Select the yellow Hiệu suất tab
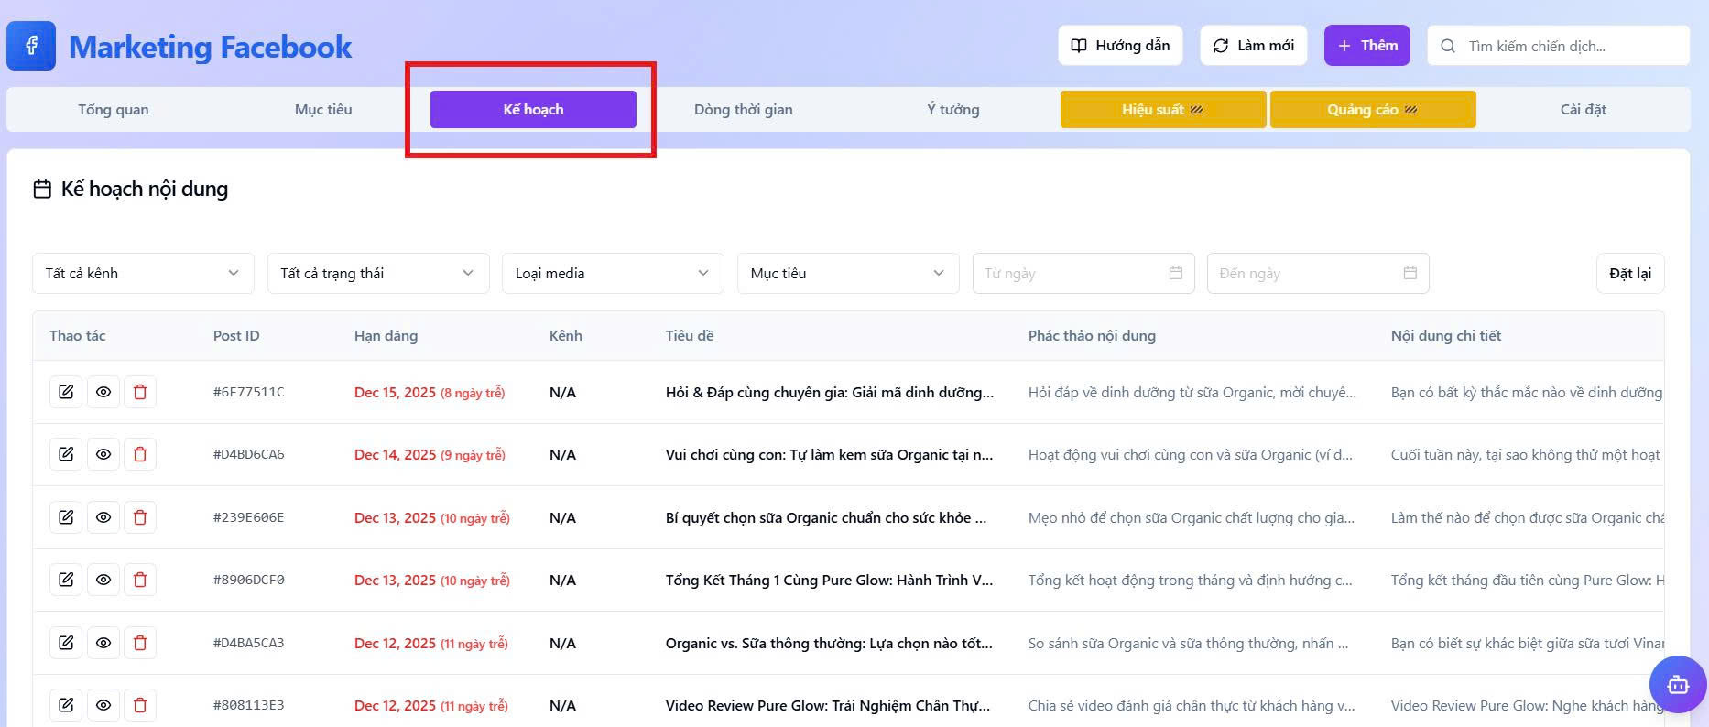1709x727 pixels. click(x=1163, y=110)
